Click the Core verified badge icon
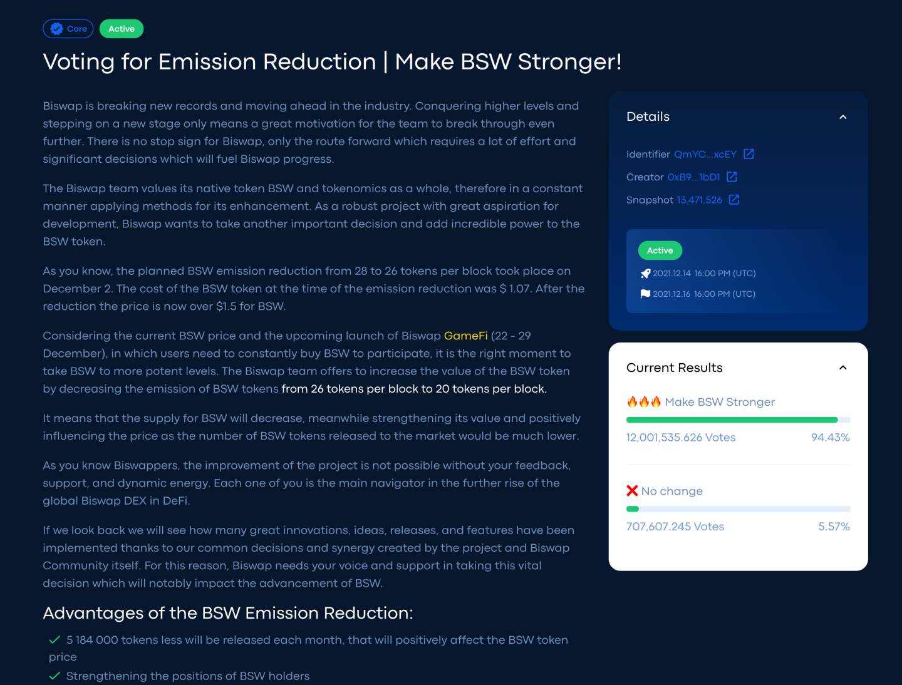The width and height of the screenshot is (902, 685). [57, 29]
